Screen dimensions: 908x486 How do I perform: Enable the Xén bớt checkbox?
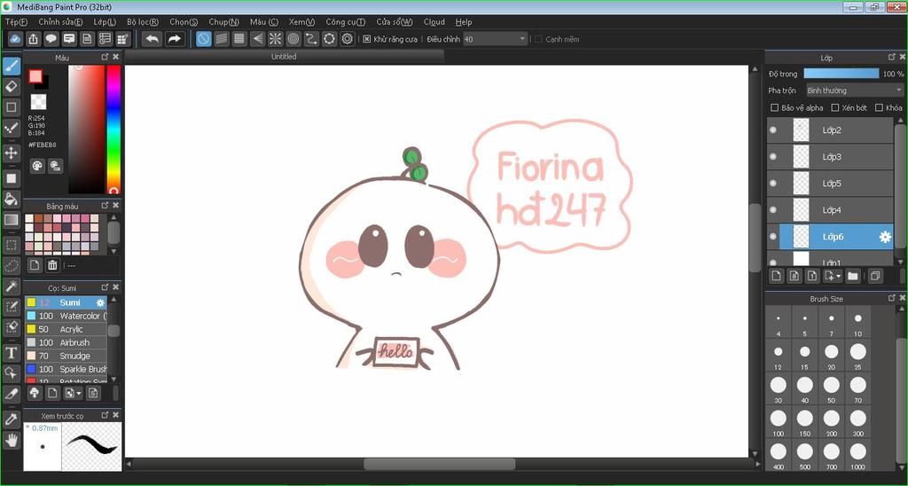pyautogui.click(x=834, y=108)
